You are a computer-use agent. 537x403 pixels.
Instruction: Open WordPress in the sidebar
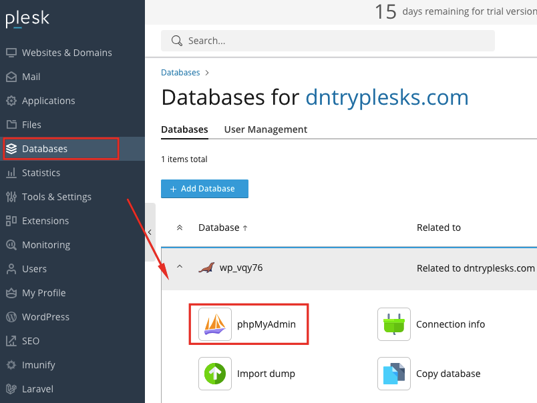click(x=45, y=317)
